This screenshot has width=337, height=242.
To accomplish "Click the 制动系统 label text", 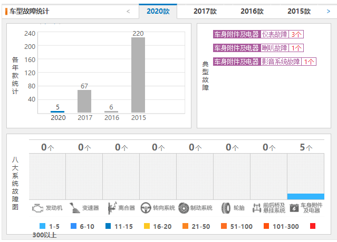I will pyautogui.click(x=201, y=208).
